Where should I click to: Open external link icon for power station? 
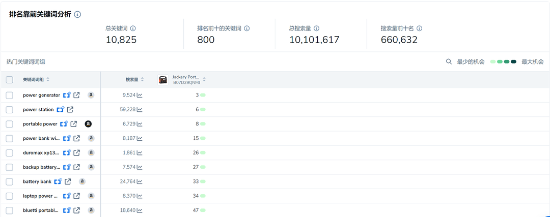click(x=70, y=109)
